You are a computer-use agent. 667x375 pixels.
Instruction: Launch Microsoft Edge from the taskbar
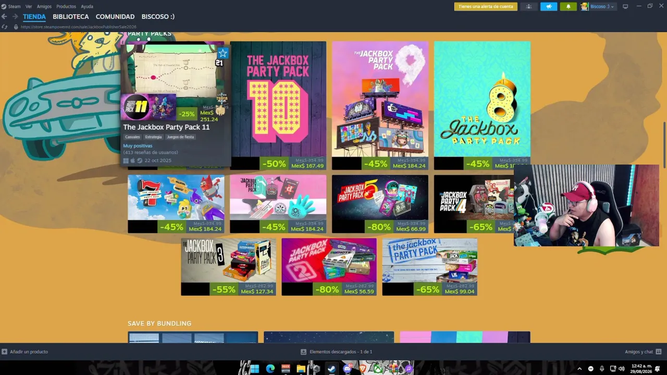tap(270, 369)
